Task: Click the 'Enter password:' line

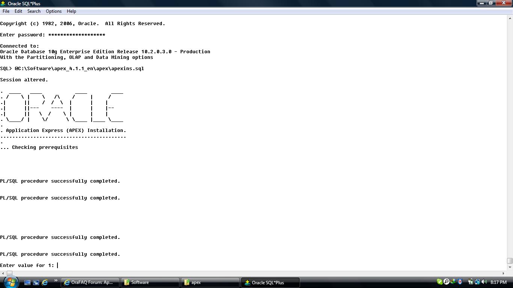Action: point(53,35)
